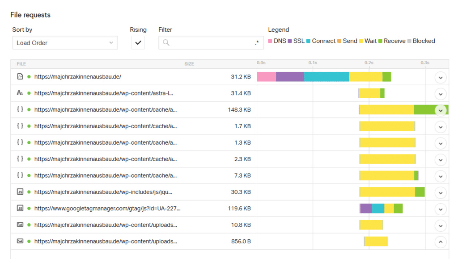Click the regex icon inside the Filter field
458x259 pixels.
click(x=257, y=43)
